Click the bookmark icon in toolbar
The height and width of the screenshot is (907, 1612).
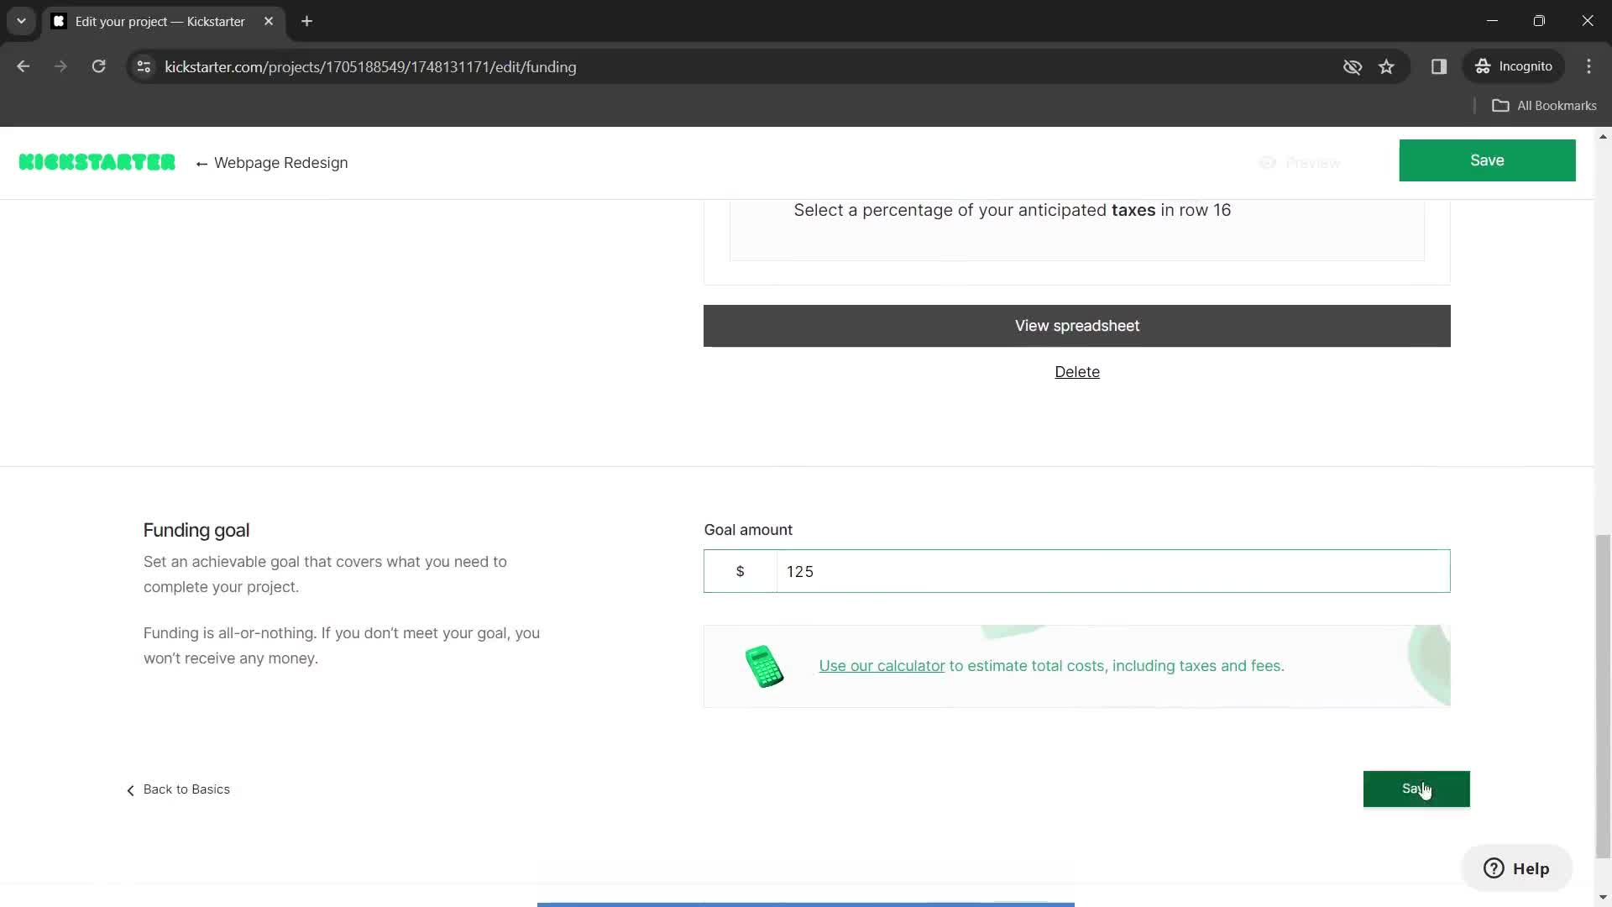pos(1387,66)
